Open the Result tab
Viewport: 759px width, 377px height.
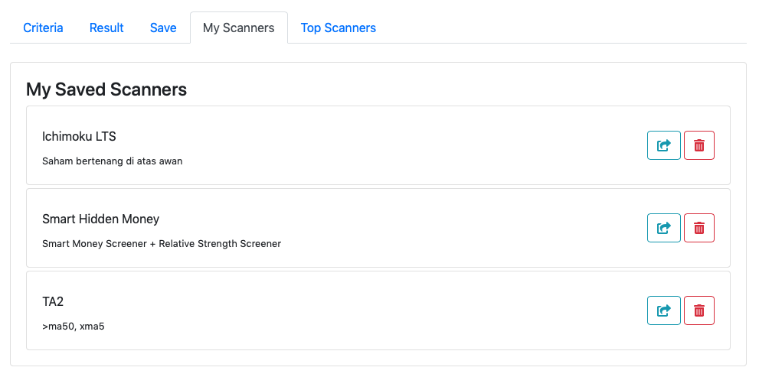point(106,28)
